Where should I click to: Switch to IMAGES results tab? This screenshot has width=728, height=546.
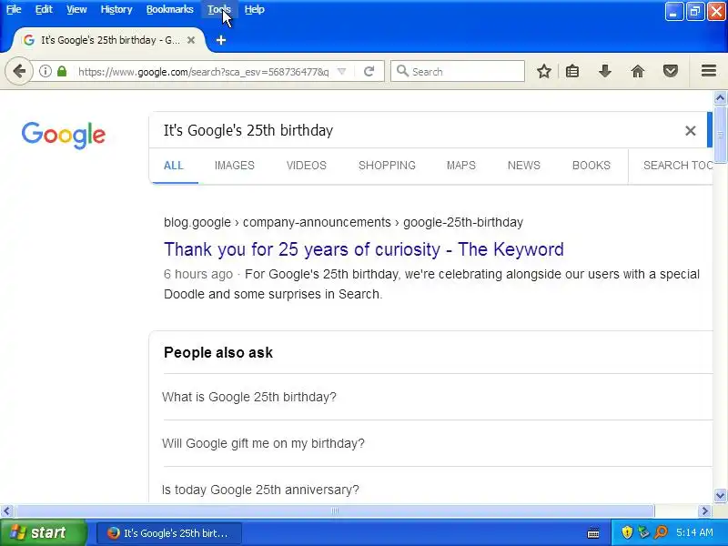tap(235, 166)
